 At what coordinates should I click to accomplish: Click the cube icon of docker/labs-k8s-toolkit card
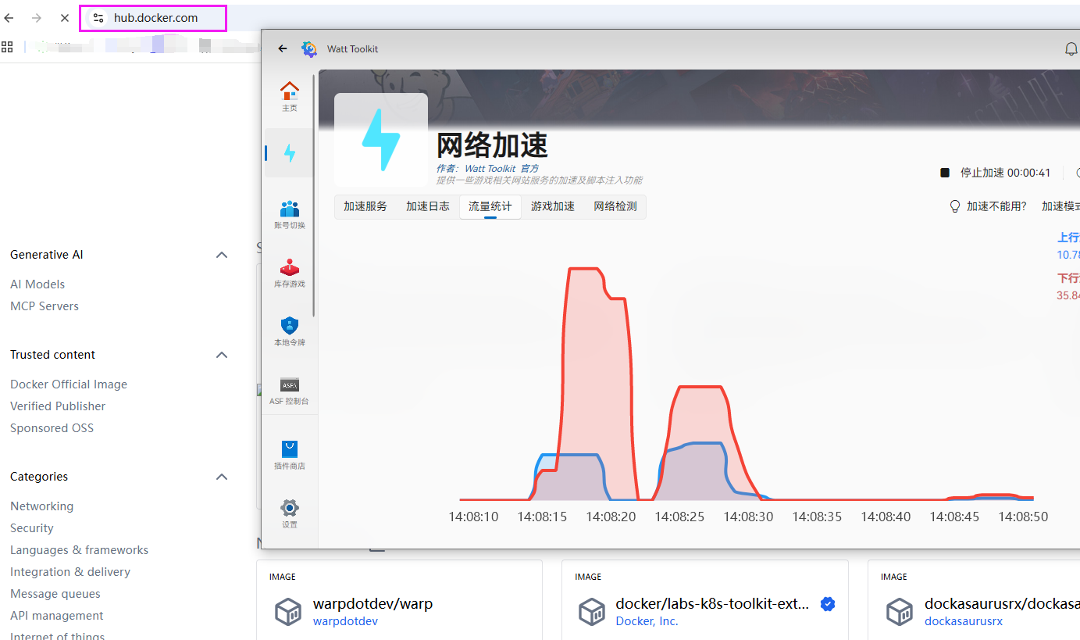click(x=593, y=612)
